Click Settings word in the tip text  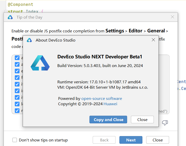click(x=115, y=31)
